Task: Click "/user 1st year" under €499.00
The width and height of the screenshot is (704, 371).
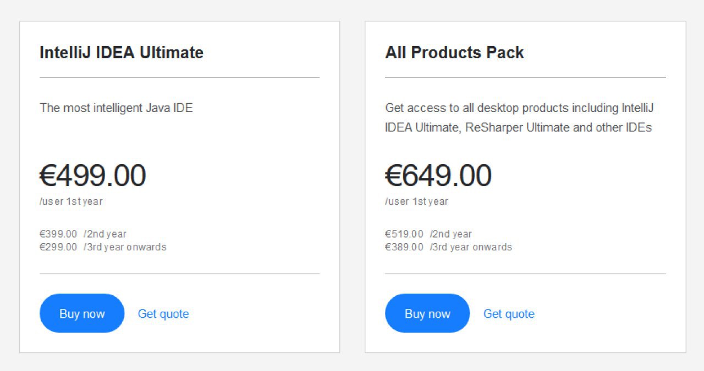Action: tap(71, 201)
